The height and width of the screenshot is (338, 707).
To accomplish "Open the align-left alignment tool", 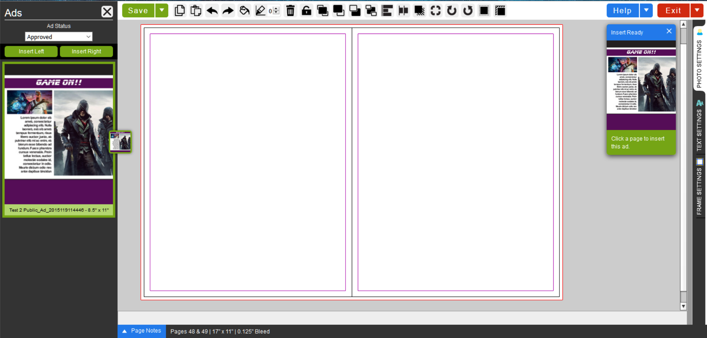I will (387, 11).
